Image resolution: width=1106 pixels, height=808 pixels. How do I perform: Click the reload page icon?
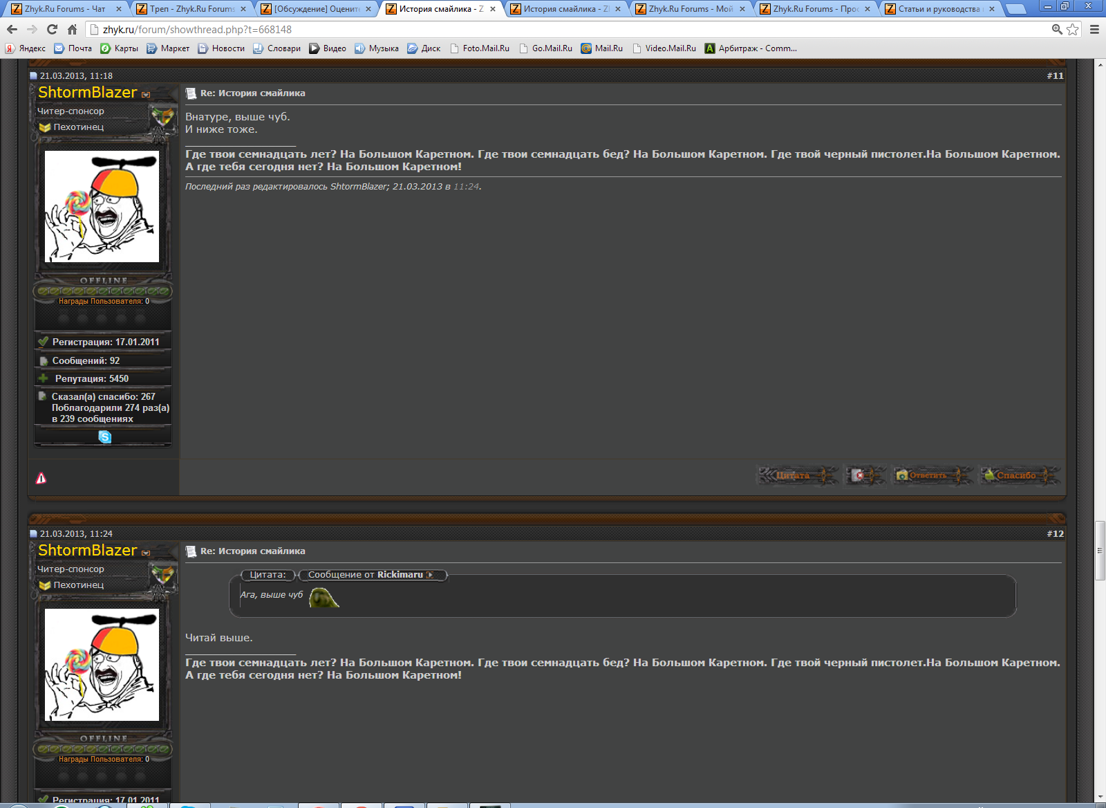coord(52,29)
